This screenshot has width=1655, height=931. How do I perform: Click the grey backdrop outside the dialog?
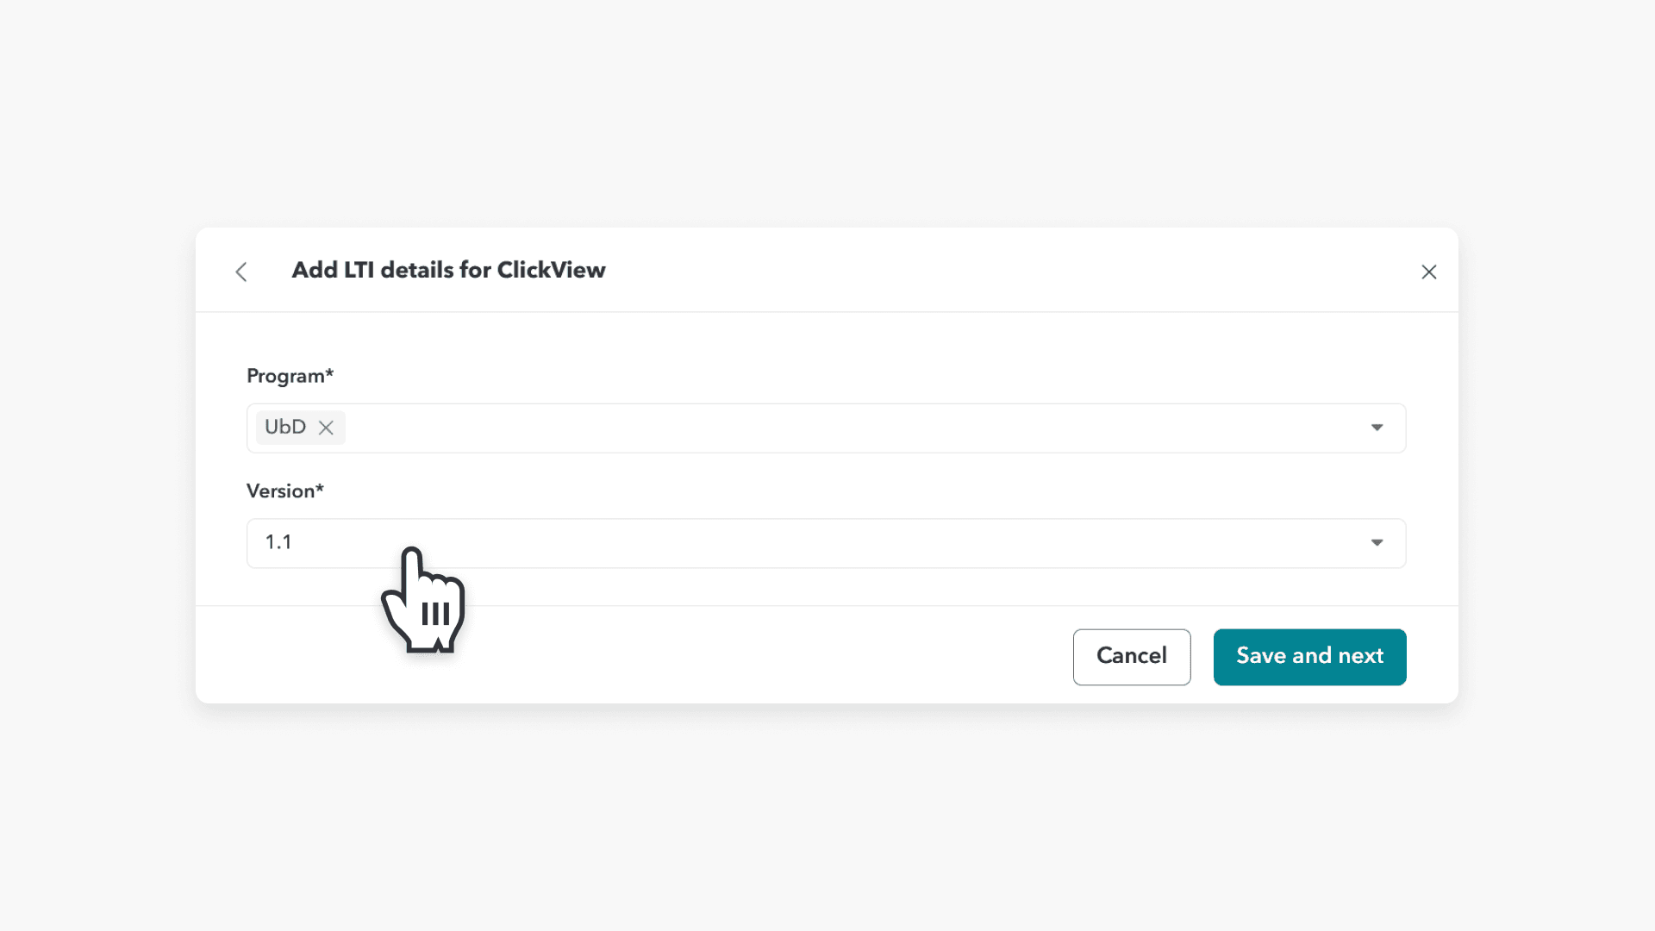(x=827, y=819)
